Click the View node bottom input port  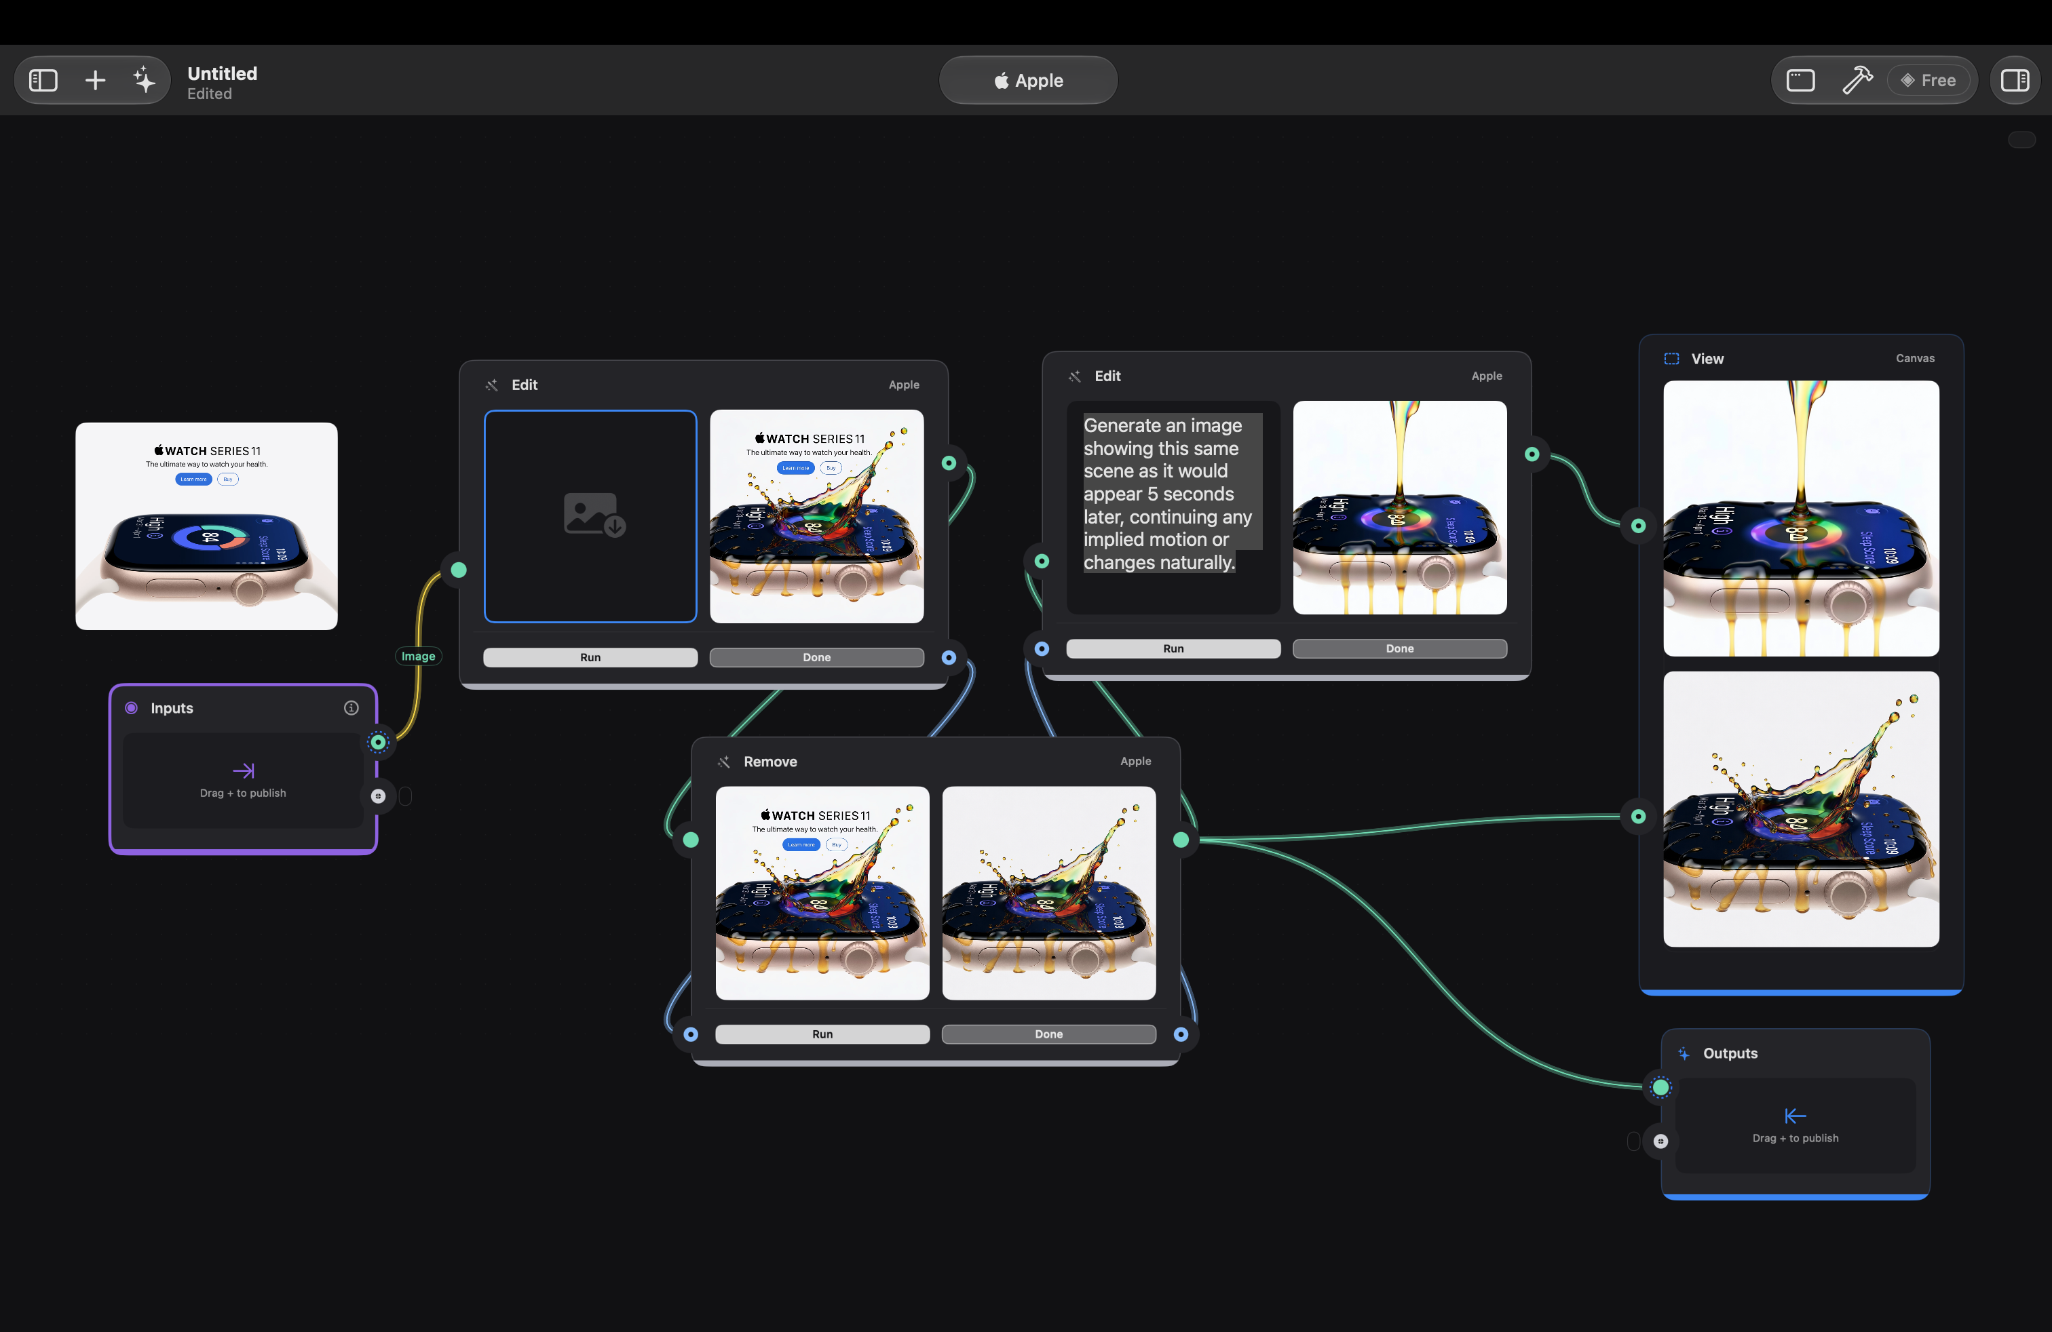tap(1638, 816)
